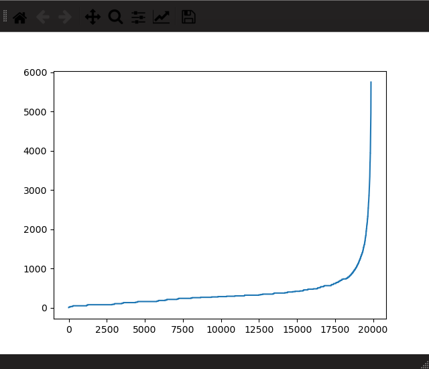Toggle the Zoom to rectangle magnifier tool
429x369 pixels.
pyautogui.click(x=115, y=17)
